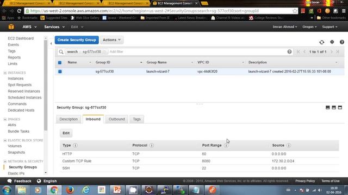The image size is (348, 195).
Task: Open the table settings gear icon
Action: (x=332, y=42)
